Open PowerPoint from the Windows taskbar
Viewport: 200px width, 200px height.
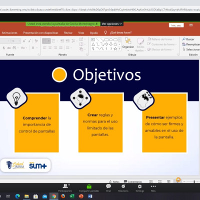coord(81,196)
